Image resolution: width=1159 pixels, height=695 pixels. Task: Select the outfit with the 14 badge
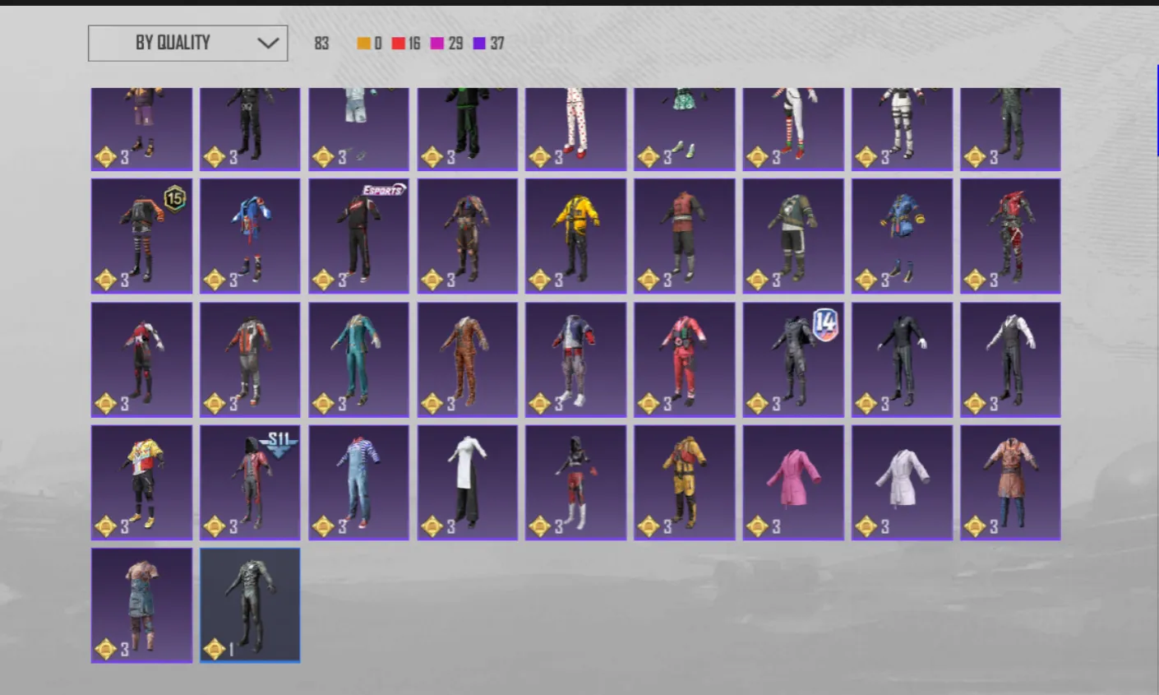[793, 359]
